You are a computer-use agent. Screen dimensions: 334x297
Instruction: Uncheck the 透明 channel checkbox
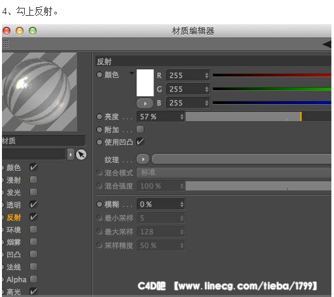click(x=33, y=205)
